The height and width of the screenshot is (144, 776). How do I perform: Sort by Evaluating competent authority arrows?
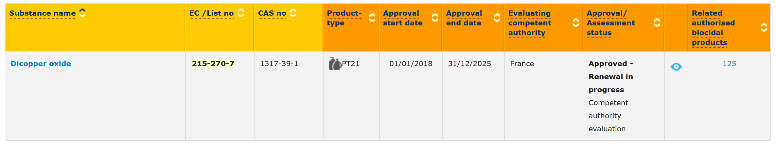pos(576,22)
